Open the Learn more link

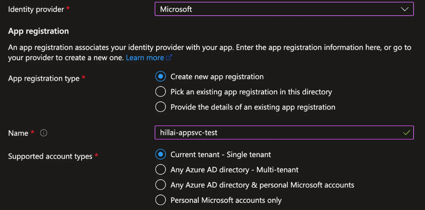[x=145, y=58]
